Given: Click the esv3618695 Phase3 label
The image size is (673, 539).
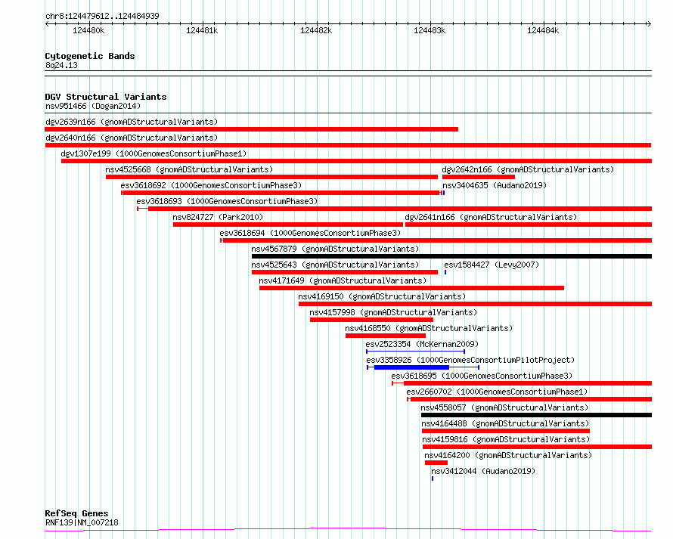Looking at the screenshot, I should [482, 376].
